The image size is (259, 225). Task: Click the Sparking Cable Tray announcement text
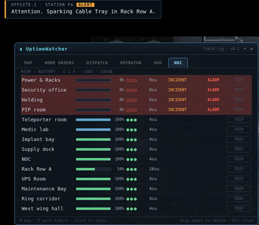tap(83, 11)
